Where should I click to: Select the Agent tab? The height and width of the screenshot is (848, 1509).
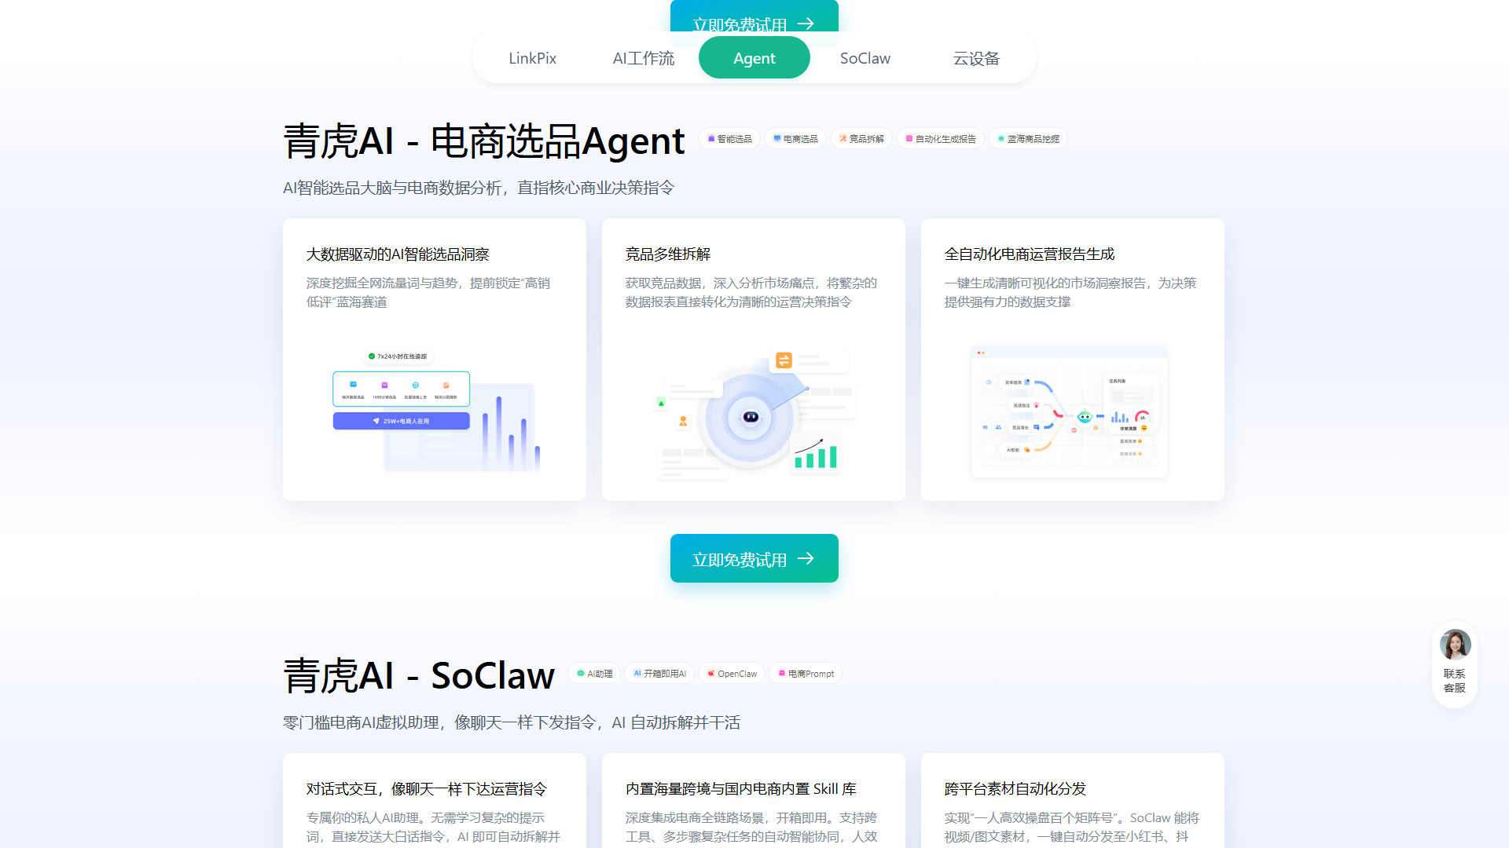tap(754, 58)
